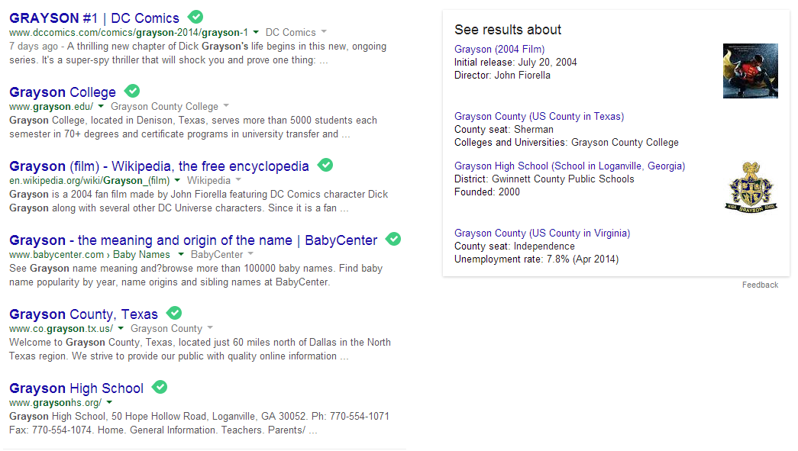Open green dropdown arrow after Baby Names breadcrumb
The width and height of the screenshot is (798, 451).
tap(181, 254)
